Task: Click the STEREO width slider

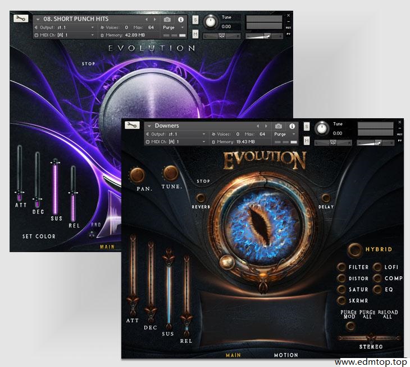Action: click(x=370, y=338)
